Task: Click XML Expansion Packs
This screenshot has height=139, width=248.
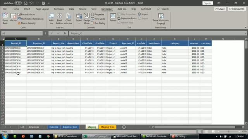Action: 127,19
